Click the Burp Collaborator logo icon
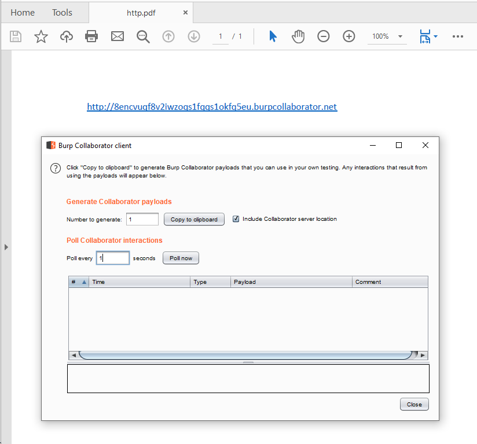Screen dimensions: 477x444 [x=51, y=145]
